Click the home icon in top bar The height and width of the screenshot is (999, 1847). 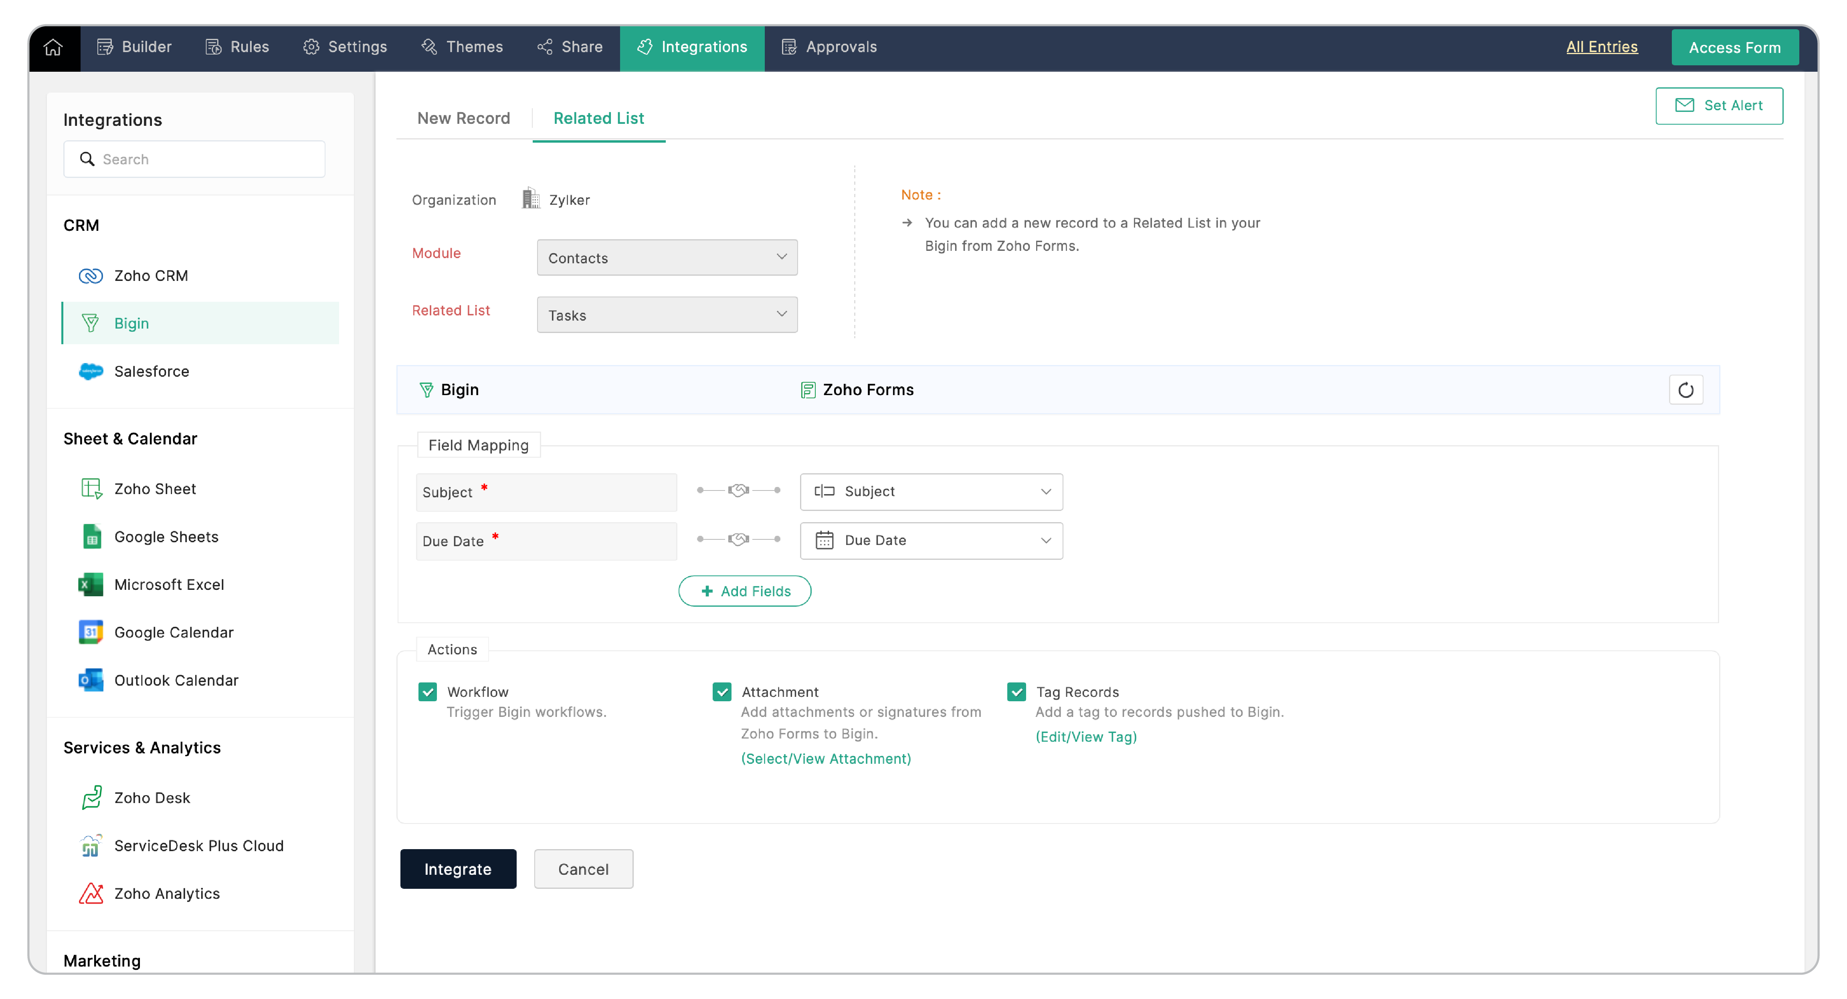point(53,47)
